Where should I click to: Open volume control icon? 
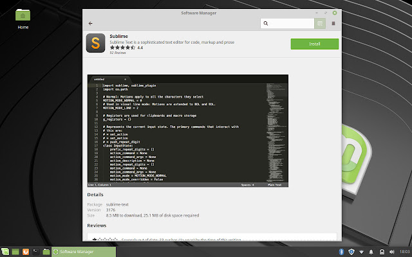coord(392,252)
